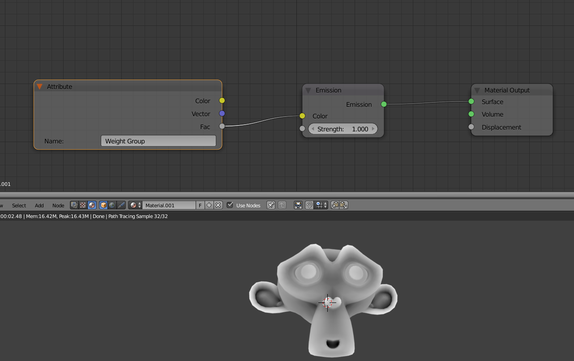
Task: Go to parent node tree icon
Action: pyautogui.click(x=282, y=205)
